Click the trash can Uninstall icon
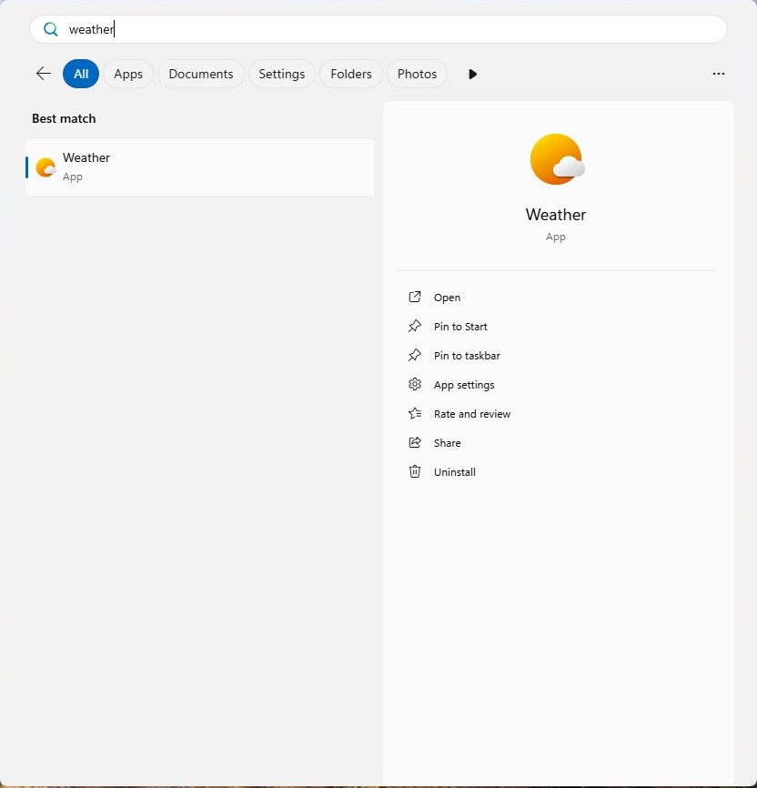This screenshot has height=788, width=757. 415,472
